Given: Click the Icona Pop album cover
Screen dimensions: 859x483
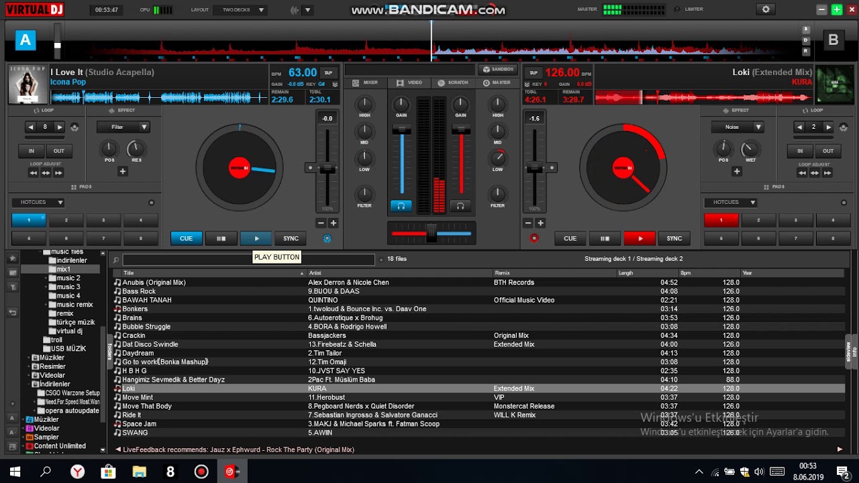Looking at the screenshot, I should [x=28, y=85].
